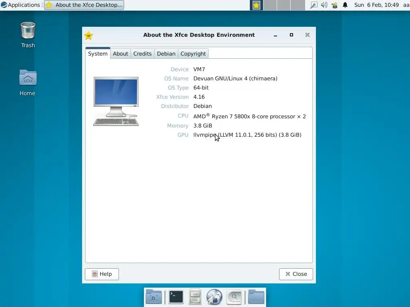Click the computer illustration in the System tab
Image resolution: width=410 pixels, height=307 pixels.
[x=116, y=101]
